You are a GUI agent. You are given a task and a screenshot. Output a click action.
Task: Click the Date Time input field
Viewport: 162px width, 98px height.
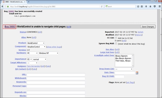tap(125, 73)
